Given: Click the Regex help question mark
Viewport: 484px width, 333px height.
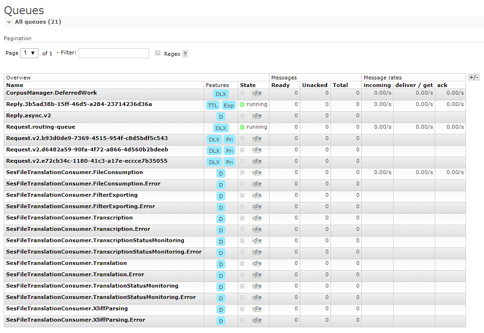Looking at the screenshot, I should pos(185,54).
